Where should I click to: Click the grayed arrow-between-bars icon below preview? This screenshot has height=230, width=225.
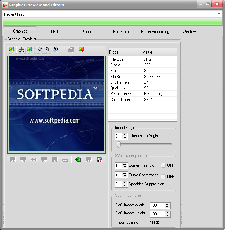coord(33,160)
